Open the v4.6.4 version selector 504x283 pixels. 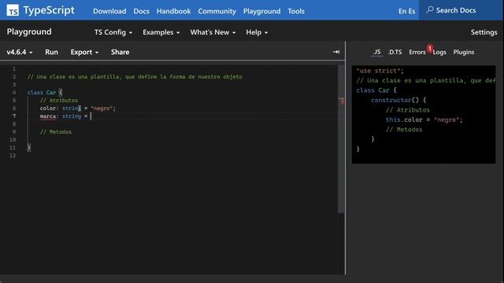(x=20, y=52)
